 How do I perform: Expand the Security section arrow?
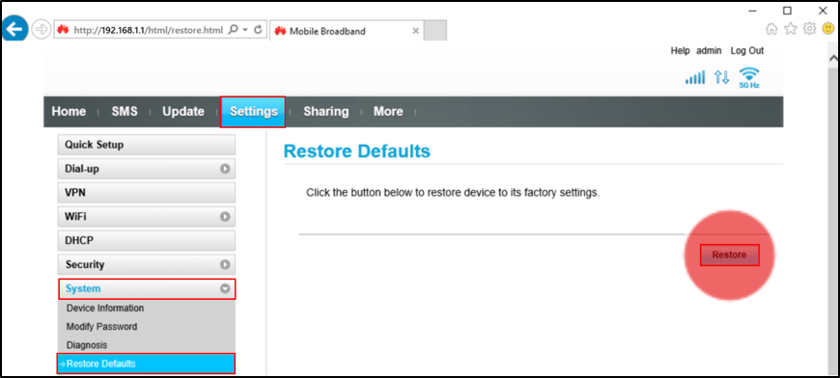click(225, 264)
